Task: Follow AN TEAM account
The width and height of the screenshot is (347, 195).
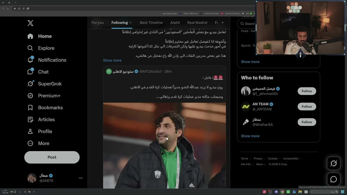Action: [x=307, y=107]
